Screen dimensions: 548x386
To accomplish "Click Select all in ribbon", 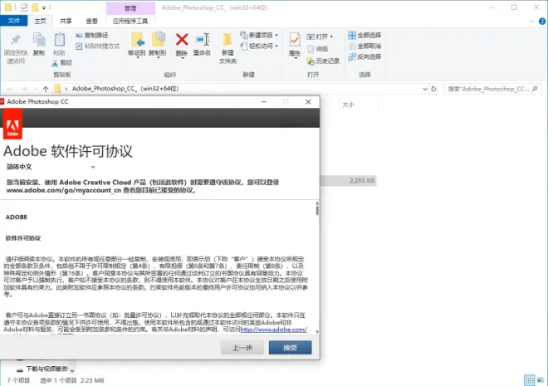I will click(365, 36).
